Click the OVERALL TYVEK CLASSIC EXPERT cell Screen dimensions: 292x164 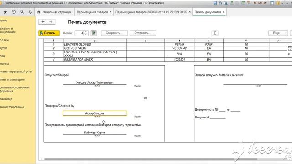95,54
